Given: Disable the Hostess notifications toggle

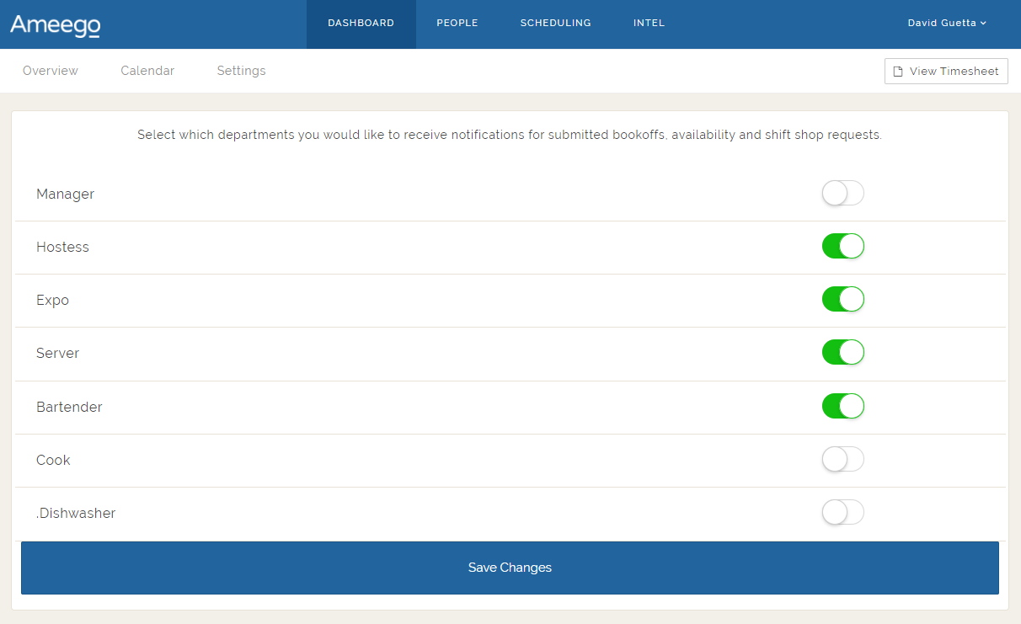Looking at the screenshot, I should 842,246.
